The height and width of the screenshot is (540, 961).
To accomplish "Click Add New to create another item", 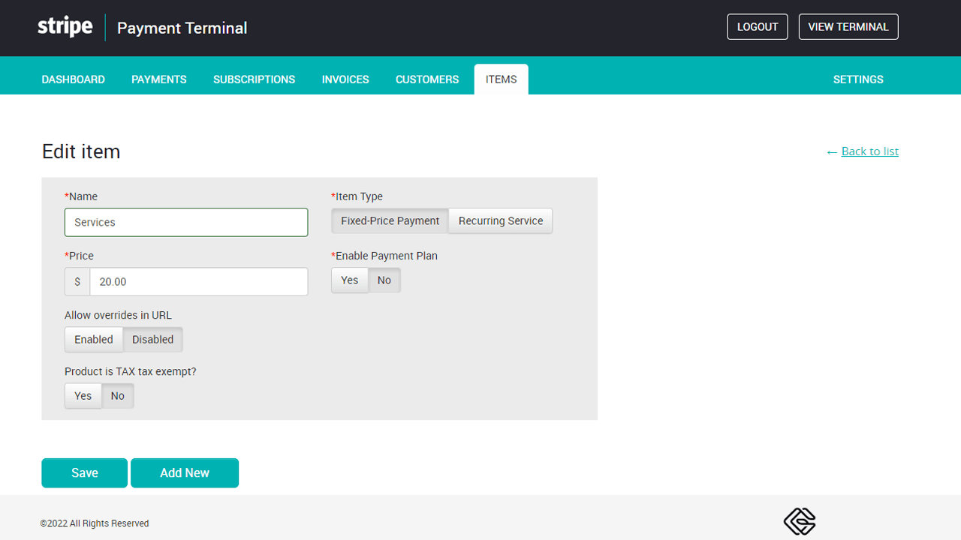I will coord(184,472).
